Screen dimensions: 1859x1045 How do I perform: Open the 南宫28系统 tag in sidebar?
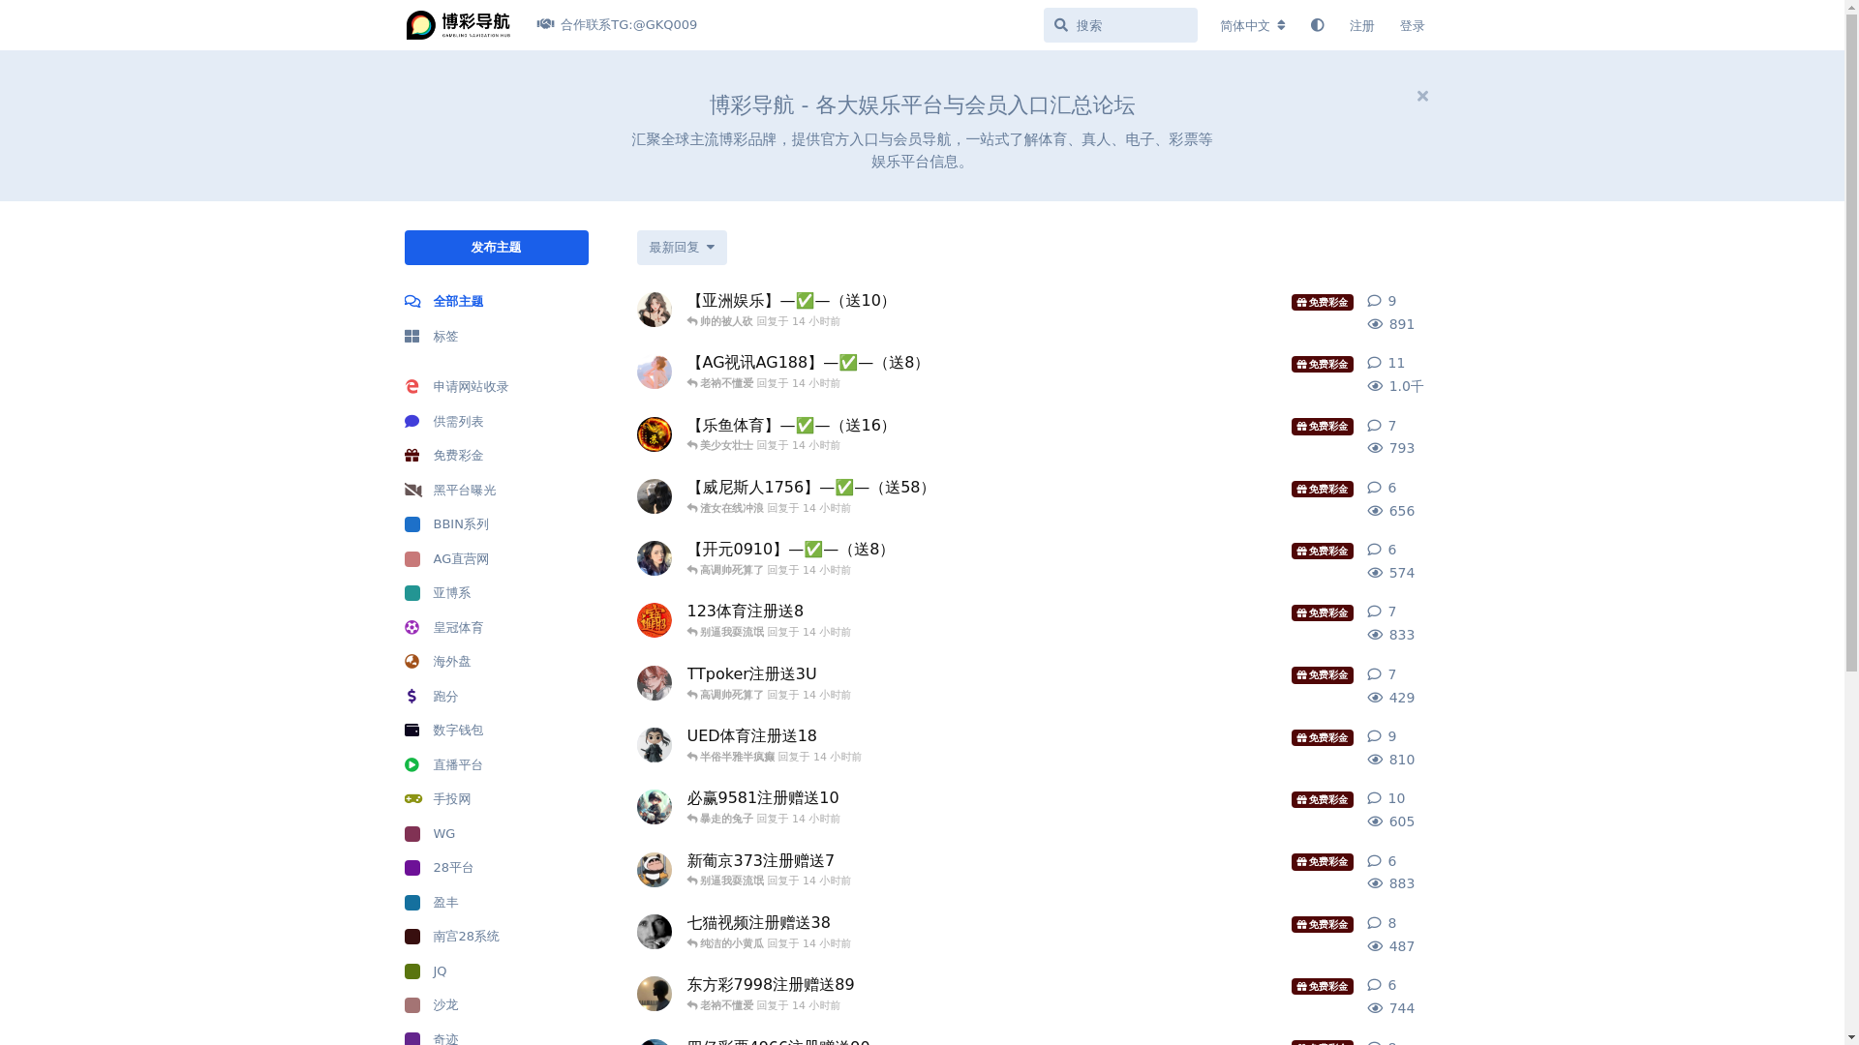pos(452,937)
